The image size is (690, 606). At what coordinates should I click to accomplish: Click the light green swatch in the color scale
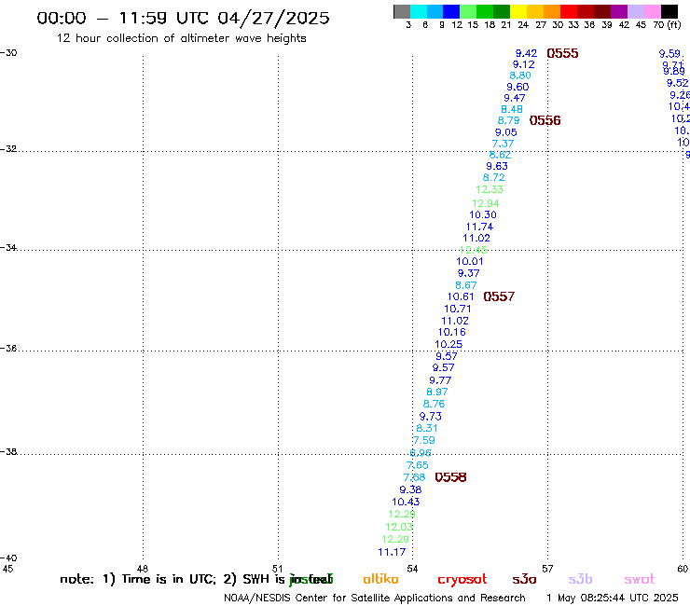(x=468, y=11)
